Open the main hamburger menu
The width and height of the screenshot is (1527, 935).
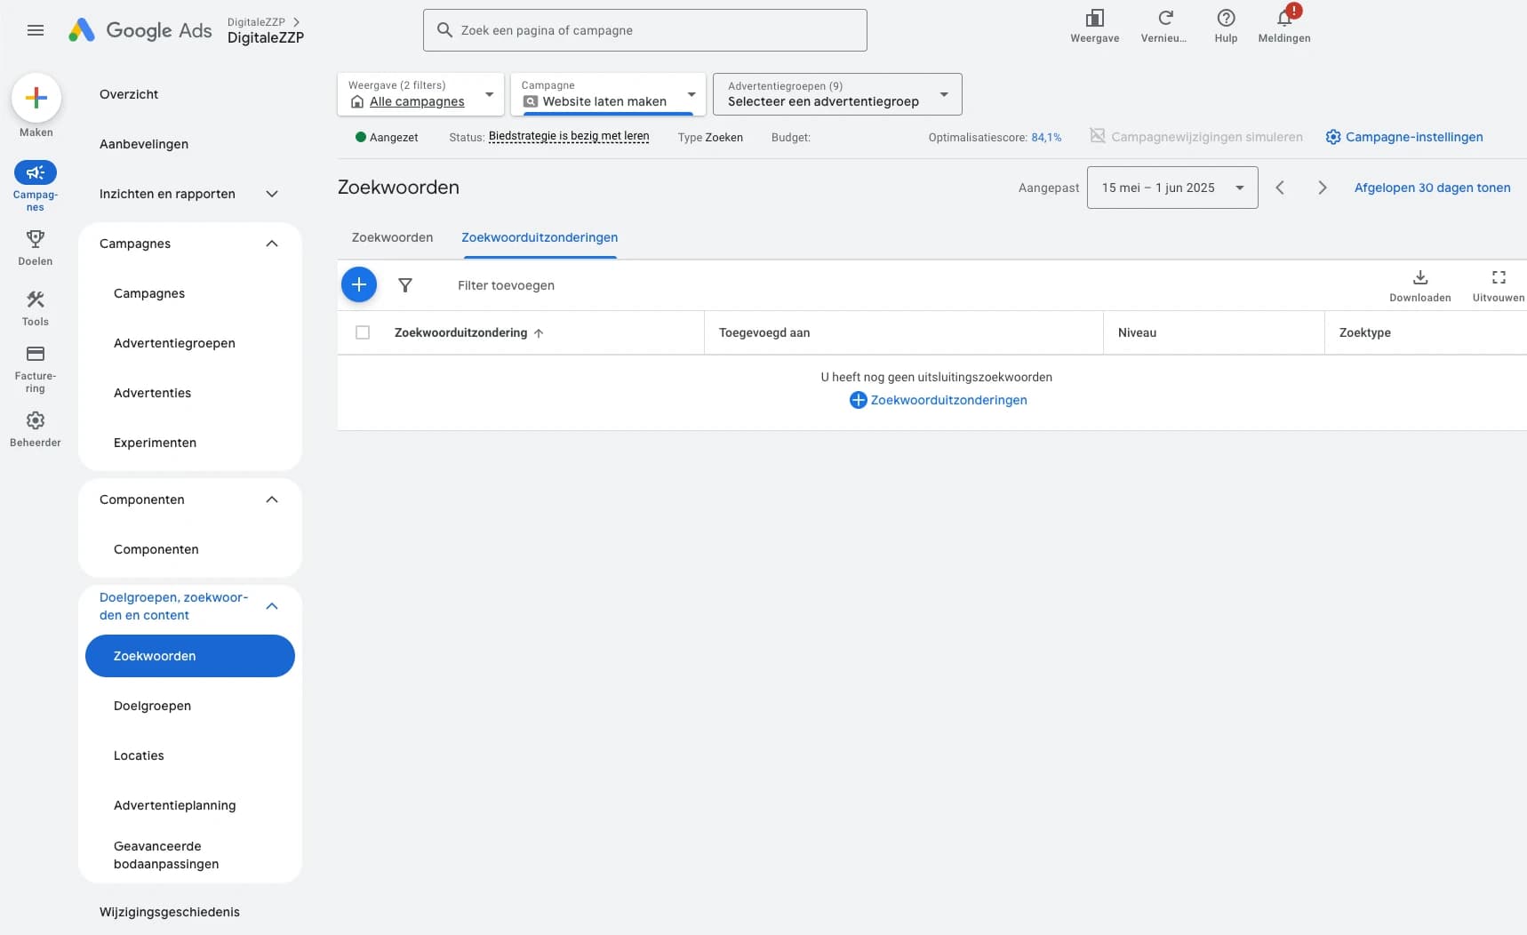pos(36,30)
